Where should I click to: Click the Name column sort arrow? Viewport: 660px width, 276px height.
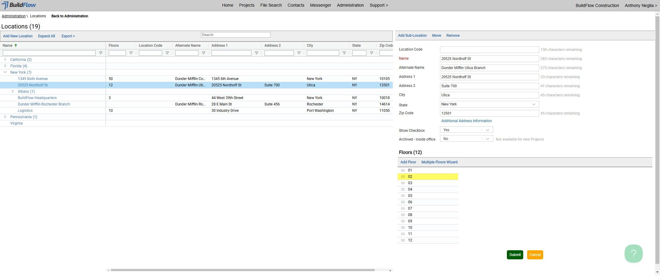16,45
